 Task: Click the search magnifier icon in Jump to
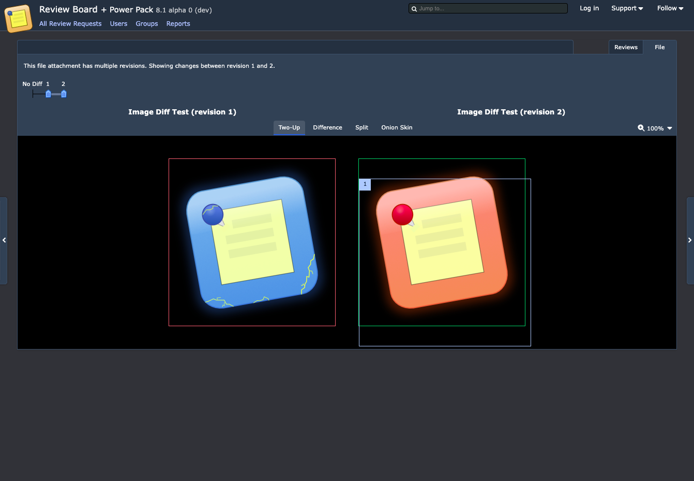coord(414,9)
